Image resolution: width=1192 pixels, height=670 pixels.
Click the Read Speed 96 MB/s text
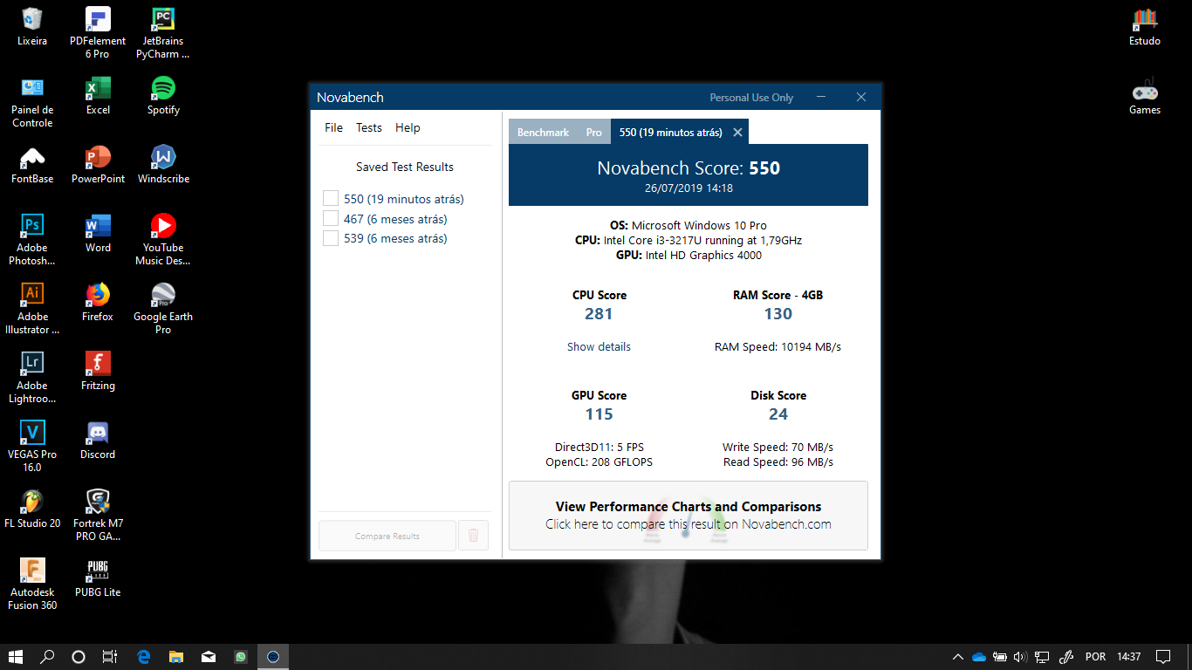click(x=778, y=462)
